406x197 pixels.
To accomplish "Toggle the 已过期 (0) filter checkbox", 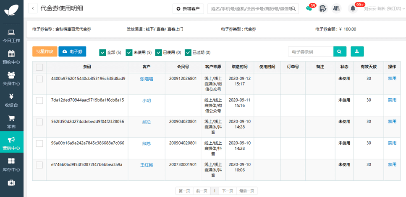I will pos(188,52).
